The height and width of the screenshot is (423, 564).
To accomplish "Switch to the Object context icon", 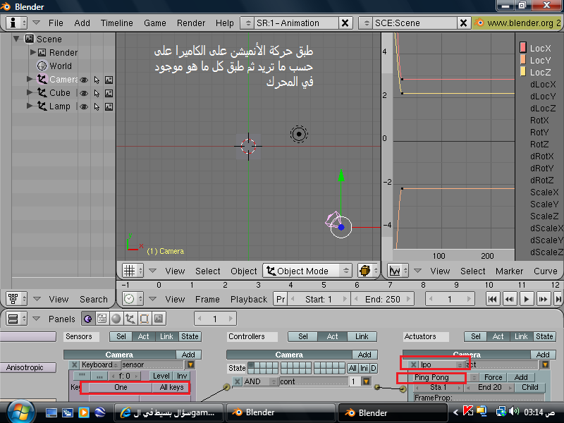I will pyautogui.click(x=130, y=319).
